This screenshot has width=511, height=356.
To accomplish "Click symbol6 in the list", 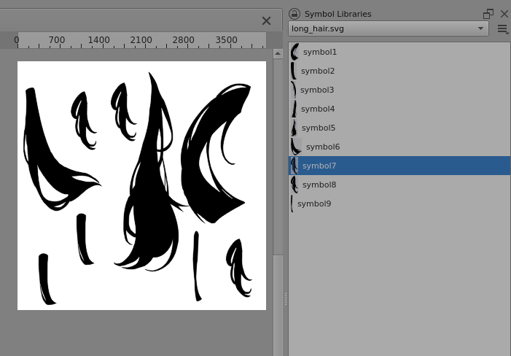I will pyautogui.click(x=322, y=147).
